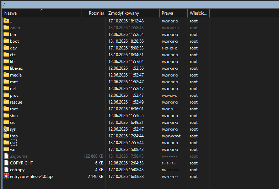Select the usr folder row

[106, 143]
